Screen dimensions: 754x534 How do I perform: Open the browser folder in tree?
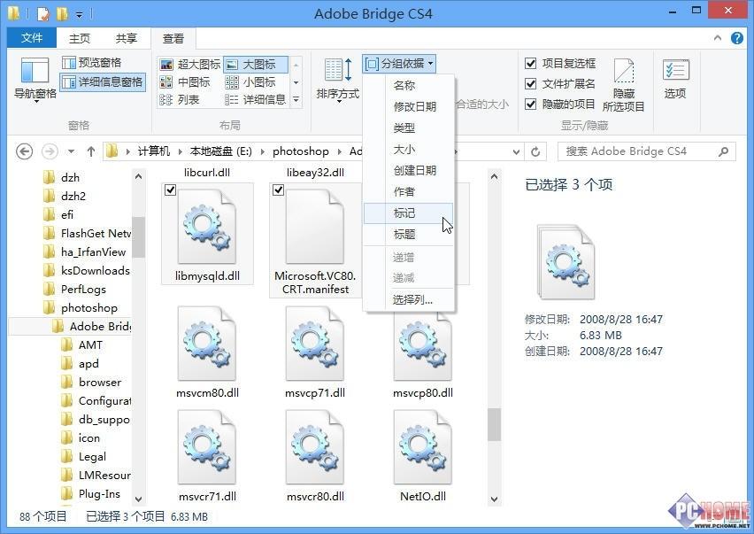(99, 383)
